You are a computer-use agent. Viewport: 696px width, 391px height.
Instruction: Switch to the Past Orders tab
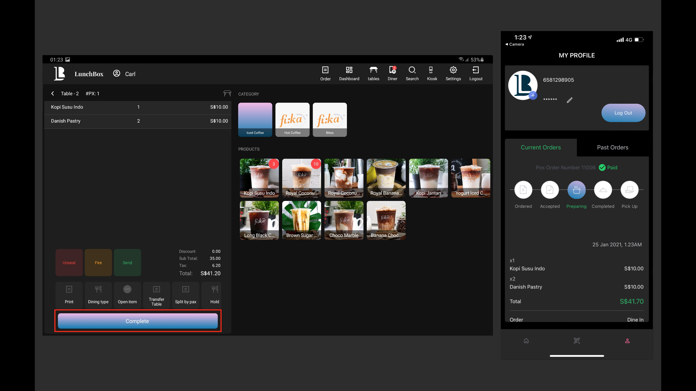(613, 147)
